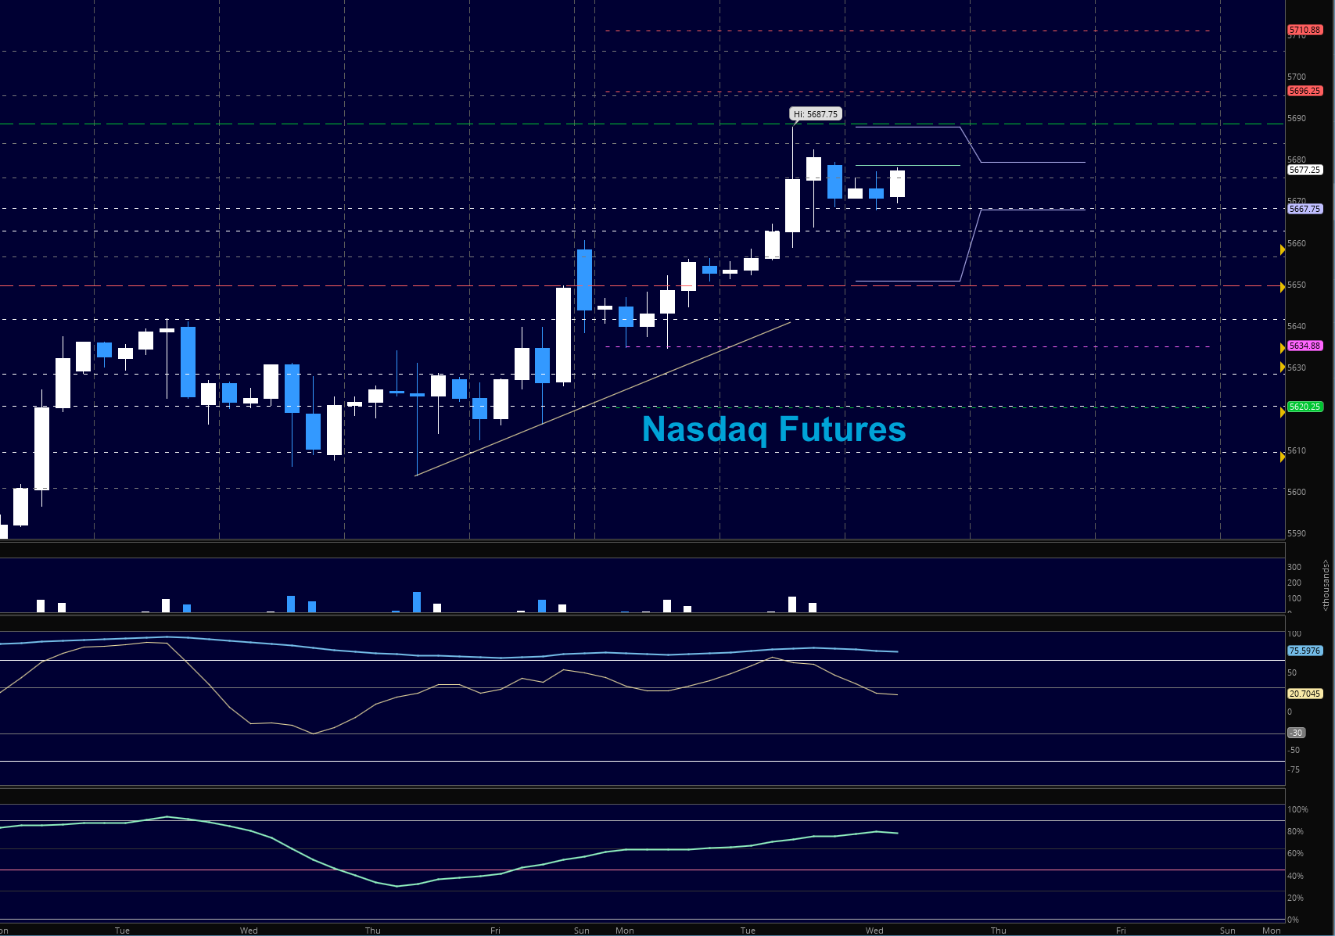
Task: Click the gray -30 level label
Action: pos(1297,733)
